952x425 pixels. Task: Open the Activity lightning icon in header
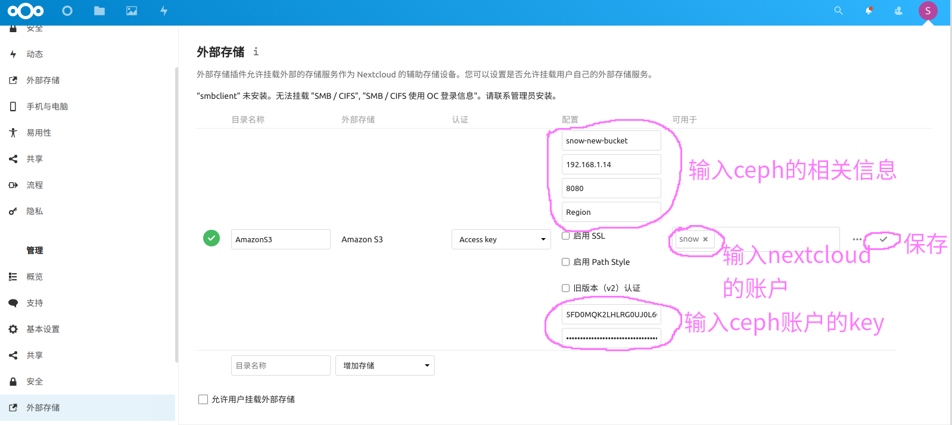point(164,11)
